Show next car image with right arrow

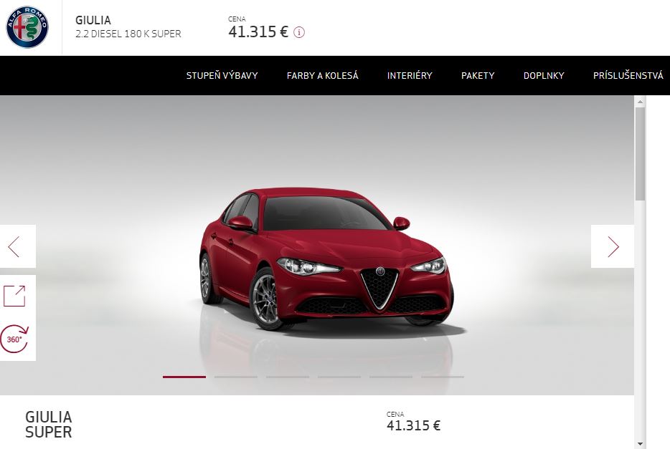(613, 246)
